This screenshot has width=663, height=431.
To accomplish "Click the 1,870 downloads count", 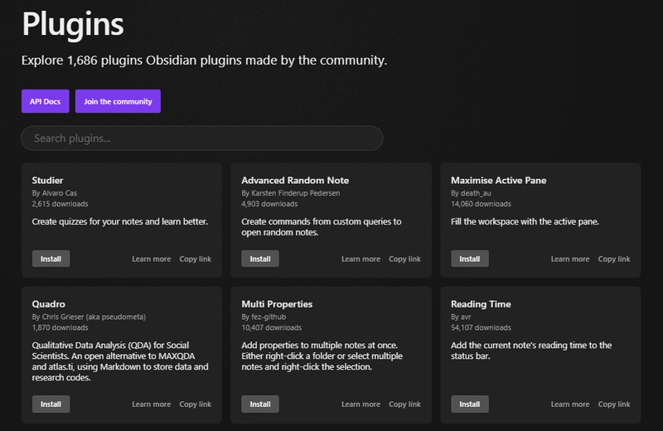I will (x=60, y=327).
